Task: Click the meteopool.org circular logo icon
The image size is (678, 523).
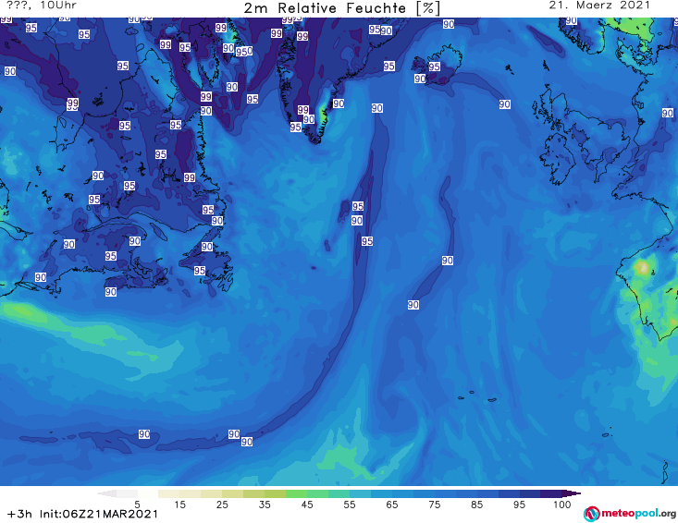Action: pyautogui.click(x=591, y=514)
